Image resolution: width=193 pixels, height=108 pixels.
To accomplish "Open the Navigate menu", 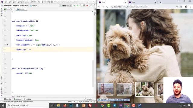I will coord(21,2).
